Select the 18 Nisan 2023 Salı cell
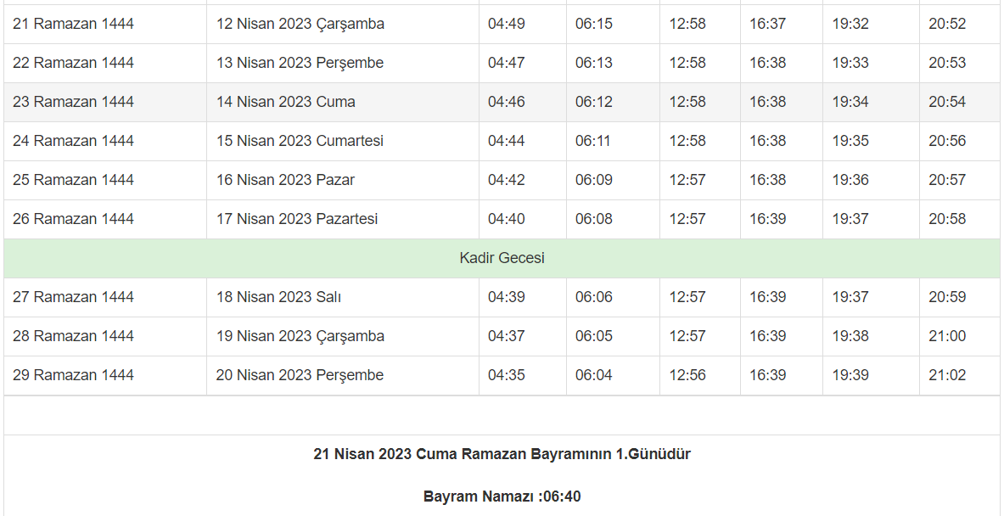The height and width of the screenshot is (516, 1004). 278,297
